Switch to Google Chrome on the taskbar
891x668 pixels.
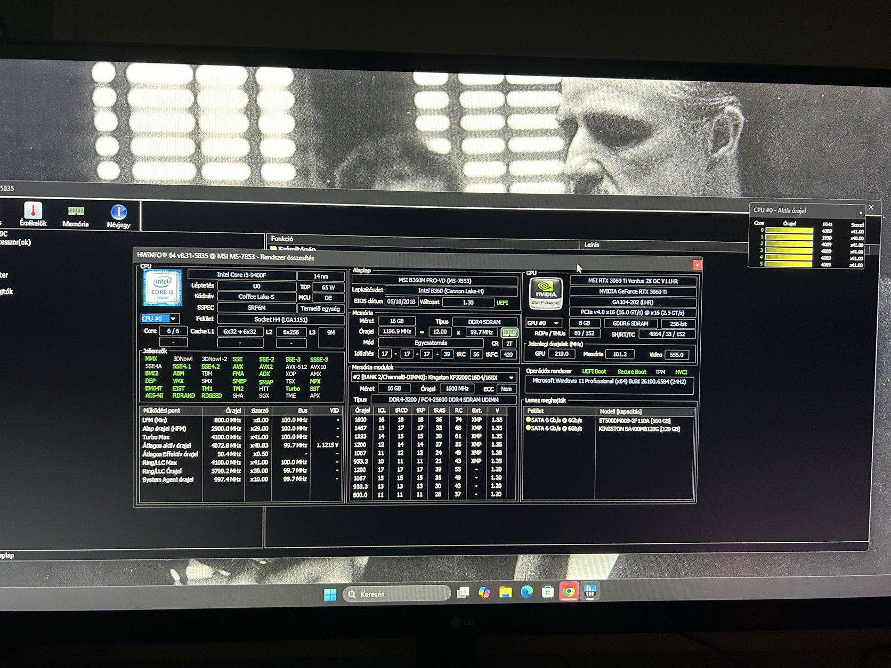click(569, 591)
